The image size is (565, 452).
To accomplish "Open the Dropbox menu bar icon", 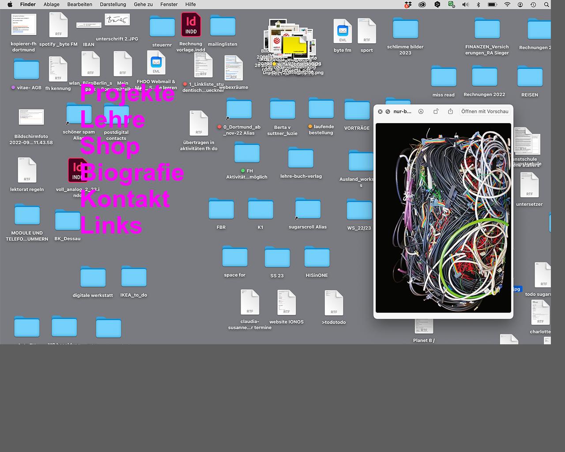I will [408, 4].
